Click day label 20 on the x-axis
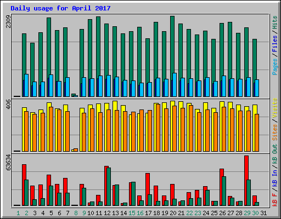The height and width of the screenshot is (219, 281). click(173, 213)
